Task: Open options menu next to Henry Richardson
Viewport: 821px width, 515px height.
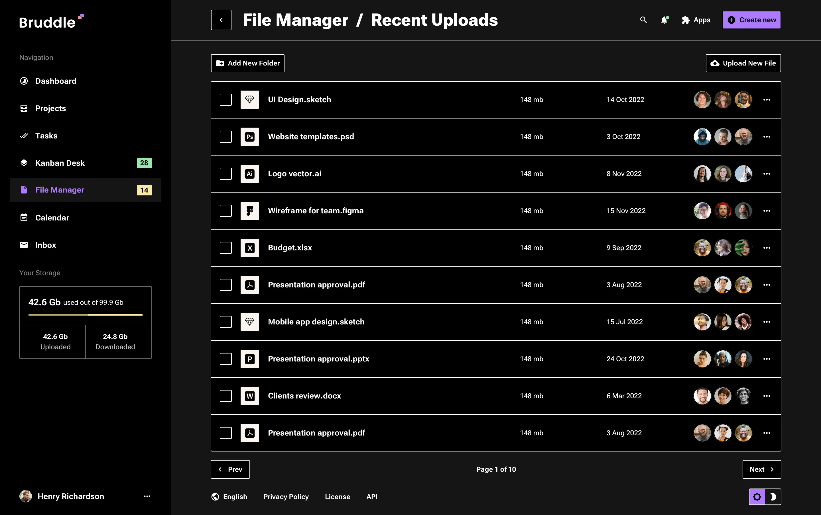Action: tap(147, 496)
